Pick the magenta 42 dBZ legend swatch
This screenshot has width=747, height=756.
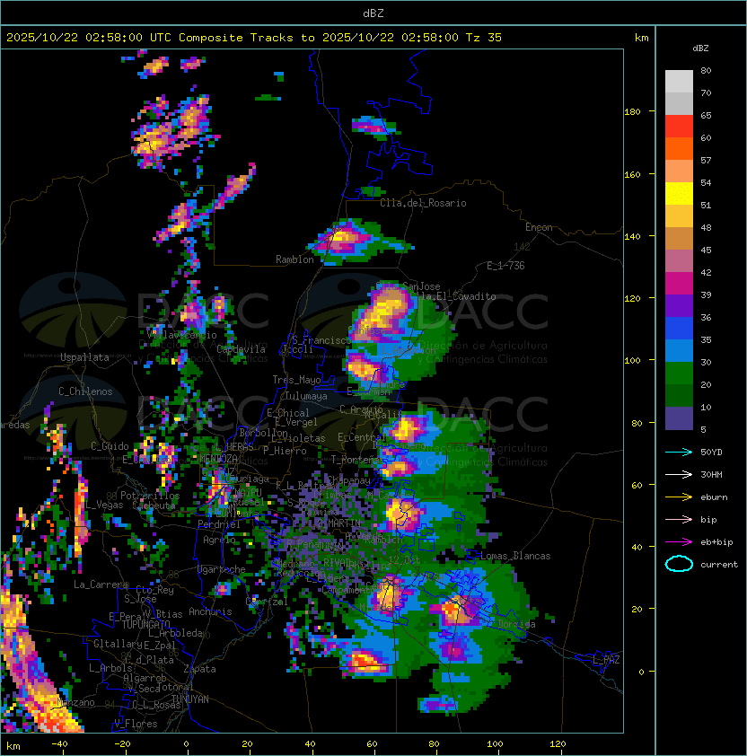click(x=679, y=283)
